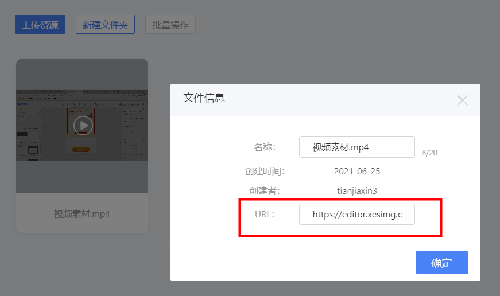Click the 视频素材.mp4 caption under the thumbnail
500x296 pixels.
[x=82, y=213]
